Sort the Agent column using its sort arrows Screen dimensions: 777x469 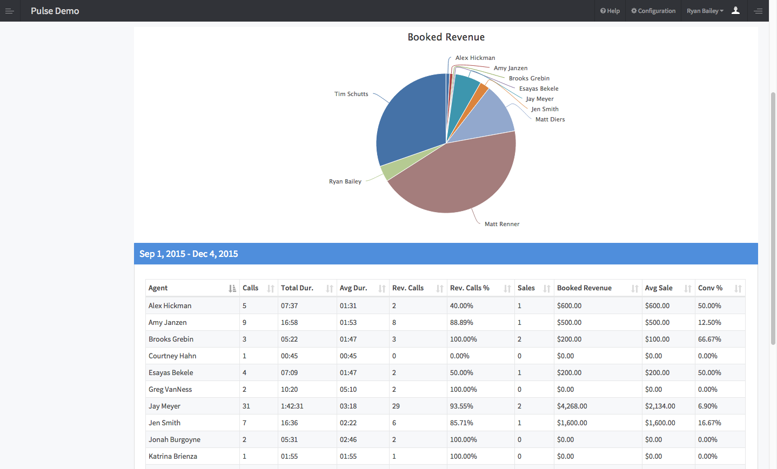tap(232, 288)
